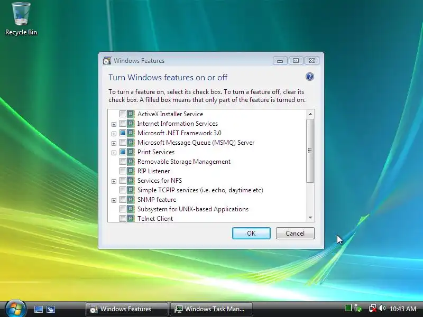The width and height of the screenshot is (423, 317).
Task: Click the Microsoft Message Queue feature icon
Action: (131, 143)
